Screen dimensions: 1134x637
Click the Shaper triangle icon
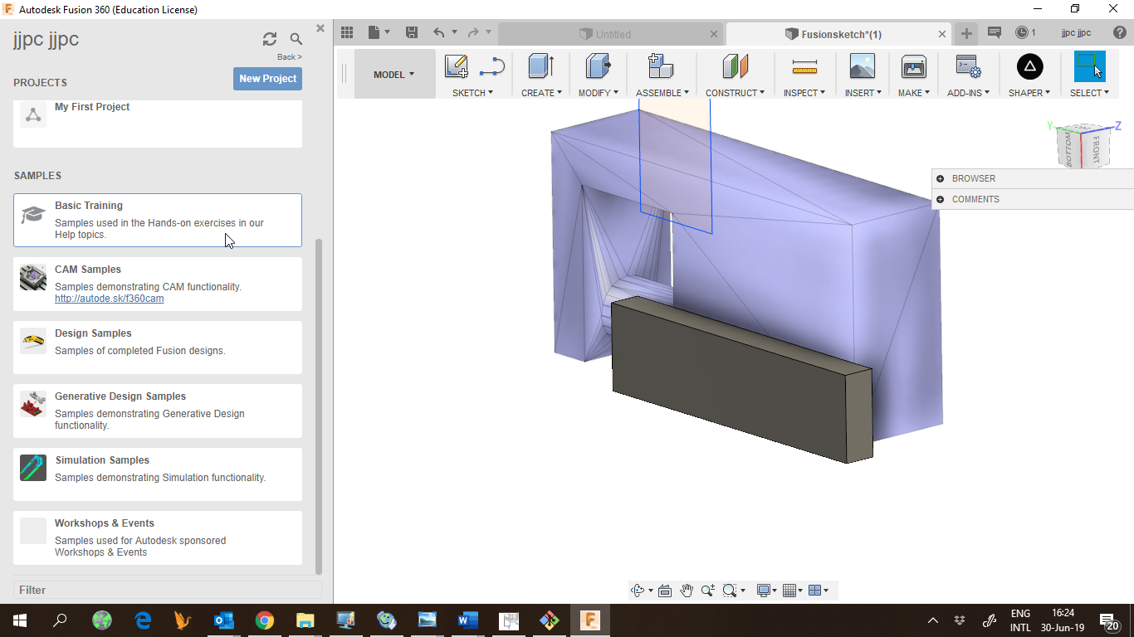point(1029,66)
